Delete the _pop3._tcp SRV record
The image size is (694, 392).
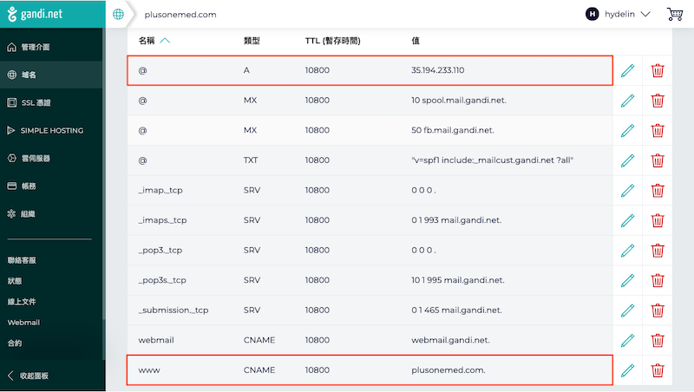658,251
